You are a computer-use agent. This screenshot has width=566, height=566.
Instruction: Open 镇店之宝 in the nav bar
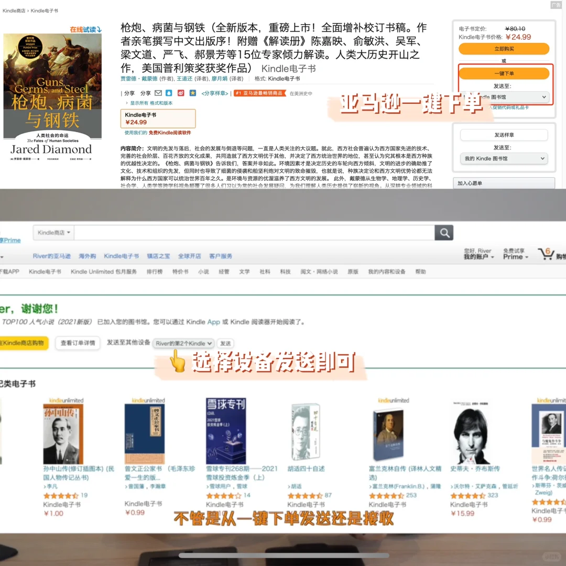(x=158, y=256)
